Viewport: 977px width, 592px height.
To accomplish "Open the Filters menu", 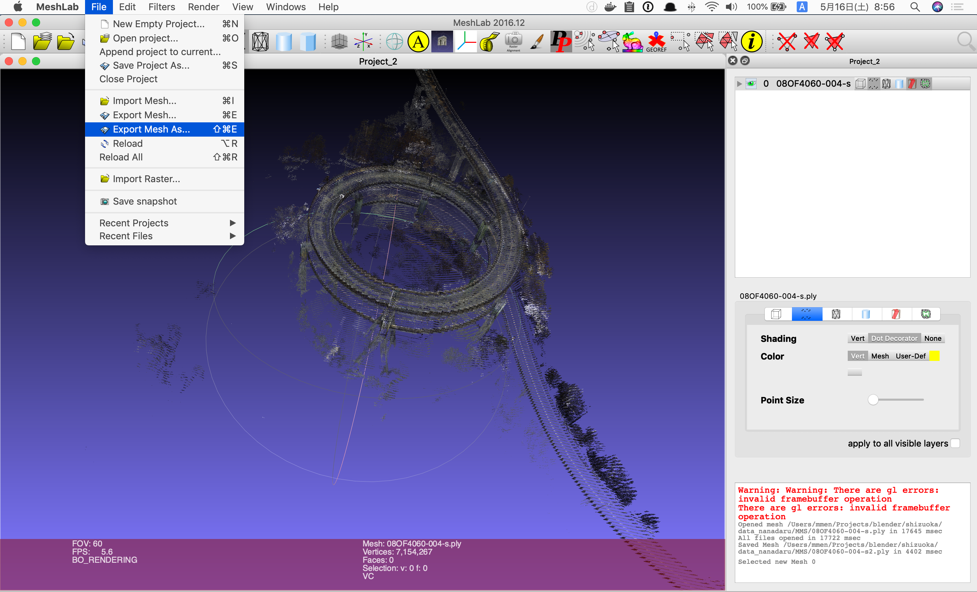I will (x=161, y=7).
